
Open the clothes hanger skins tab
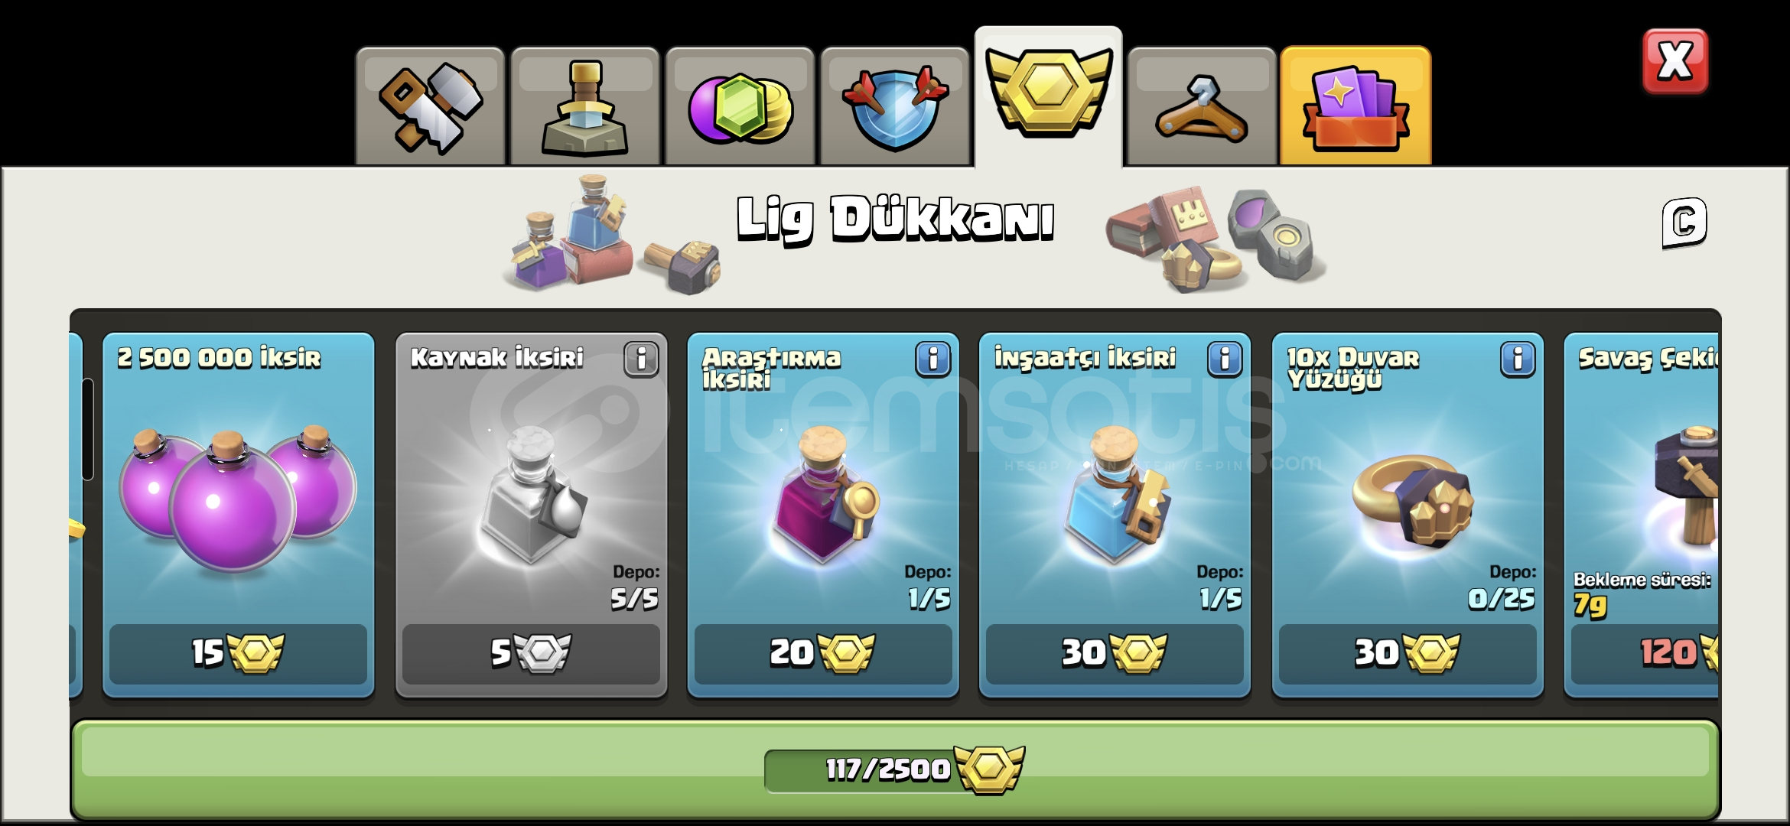[1202, 106]
